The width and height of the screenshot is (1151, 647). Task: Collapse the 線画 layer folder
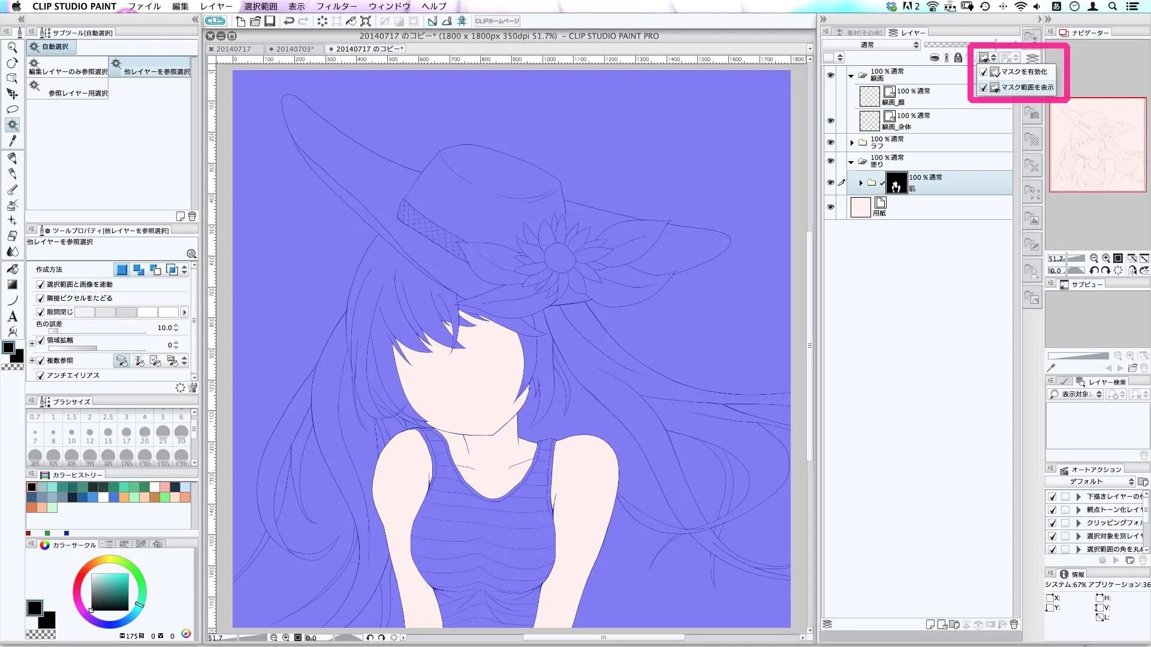(851, 76)
